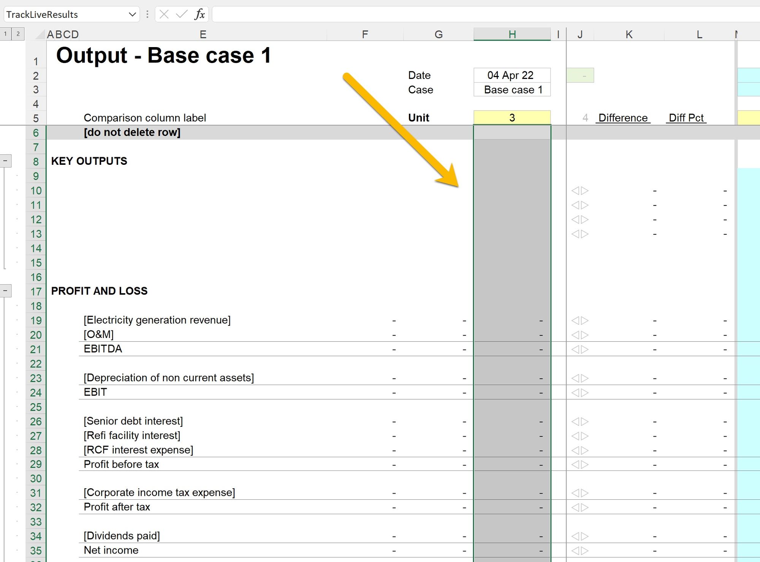Click the Diff Pct column heading
The width and height of the screenshot is (760, 562).
coord(686,118)
